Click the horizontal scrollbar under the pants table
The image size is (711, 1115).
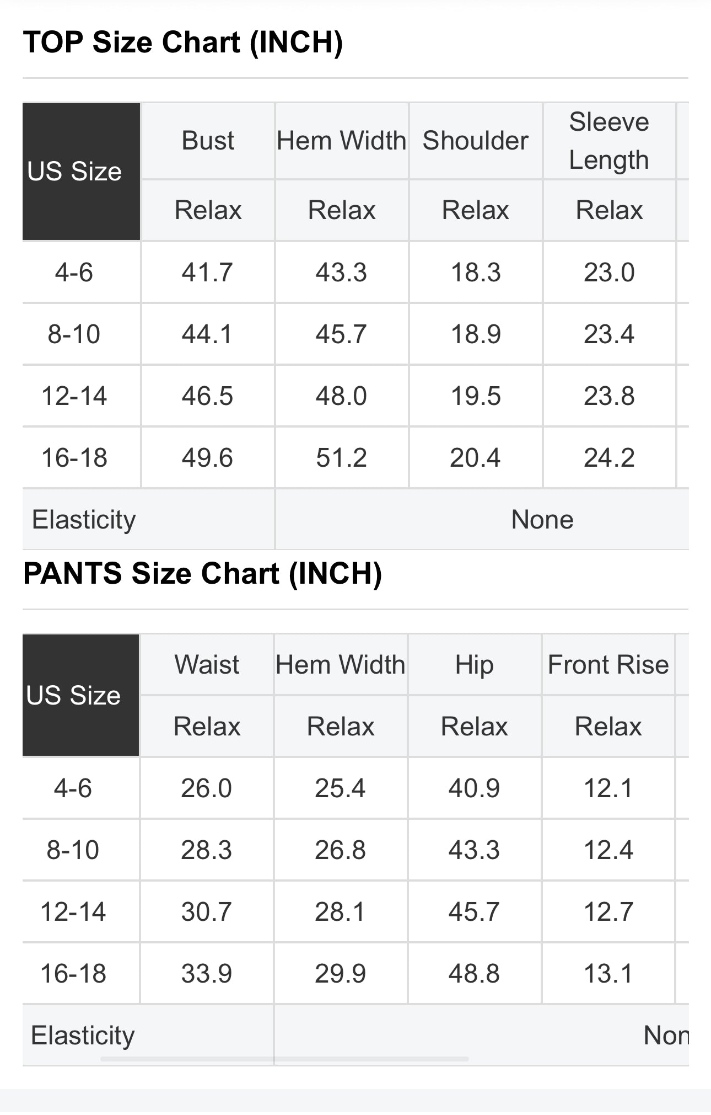[x=284, y=1059]
